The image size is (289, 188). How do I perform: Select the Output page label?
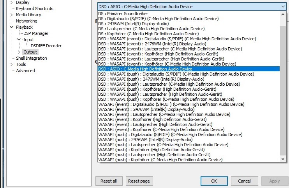(x=30, y=52)
